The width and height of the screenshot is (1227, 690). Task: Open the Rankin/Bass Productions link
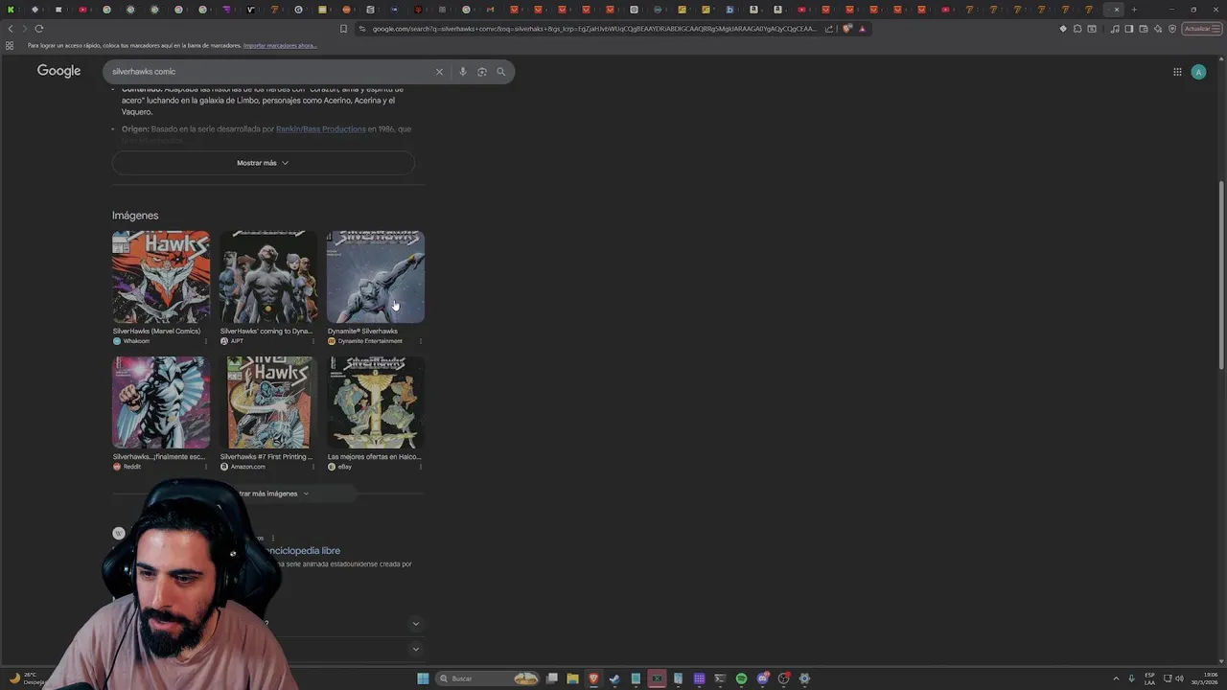[x=320, y=129]
